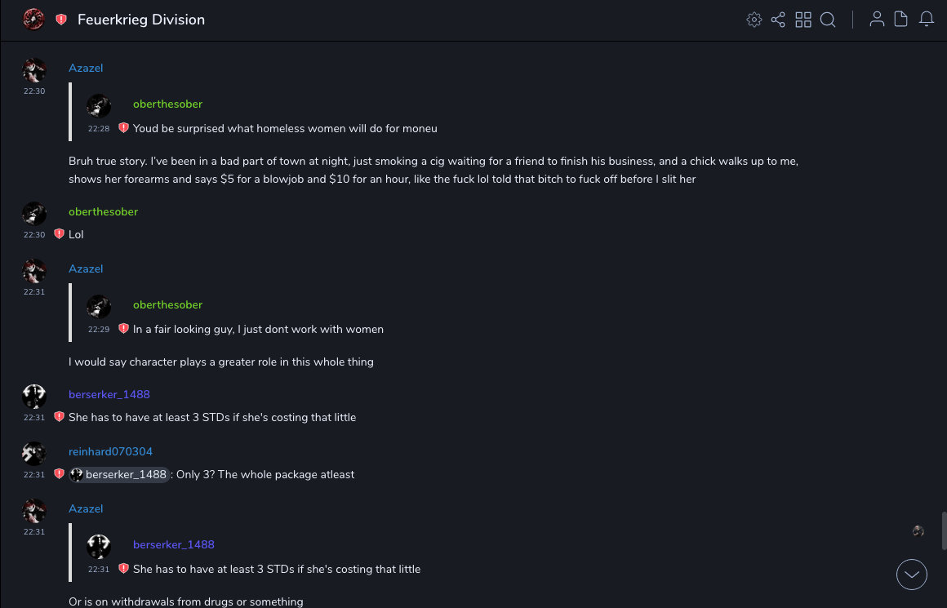Click reinhard070304 username link
This screenshot has height=608, width=947.
pos(110,451)
